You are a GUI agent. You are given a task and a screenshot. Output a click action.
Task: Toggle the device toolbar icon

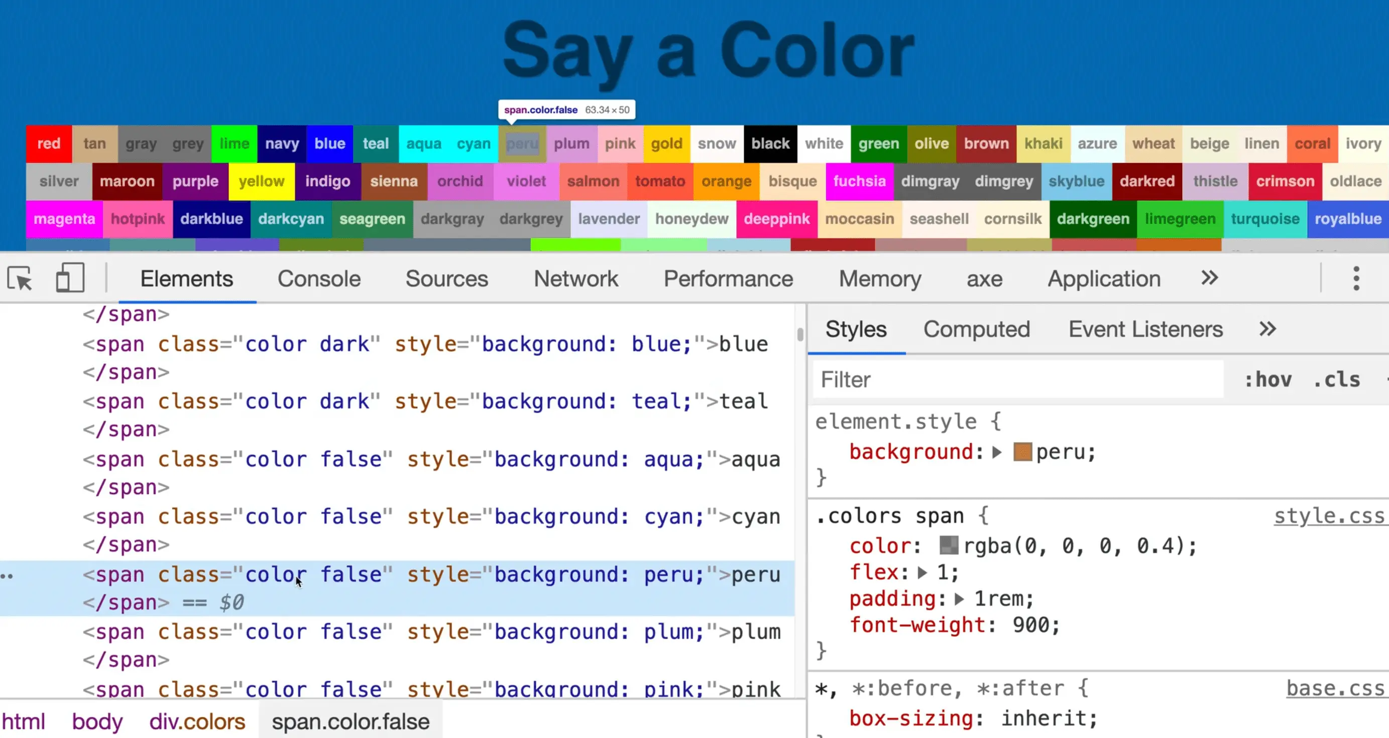point(70,278)
